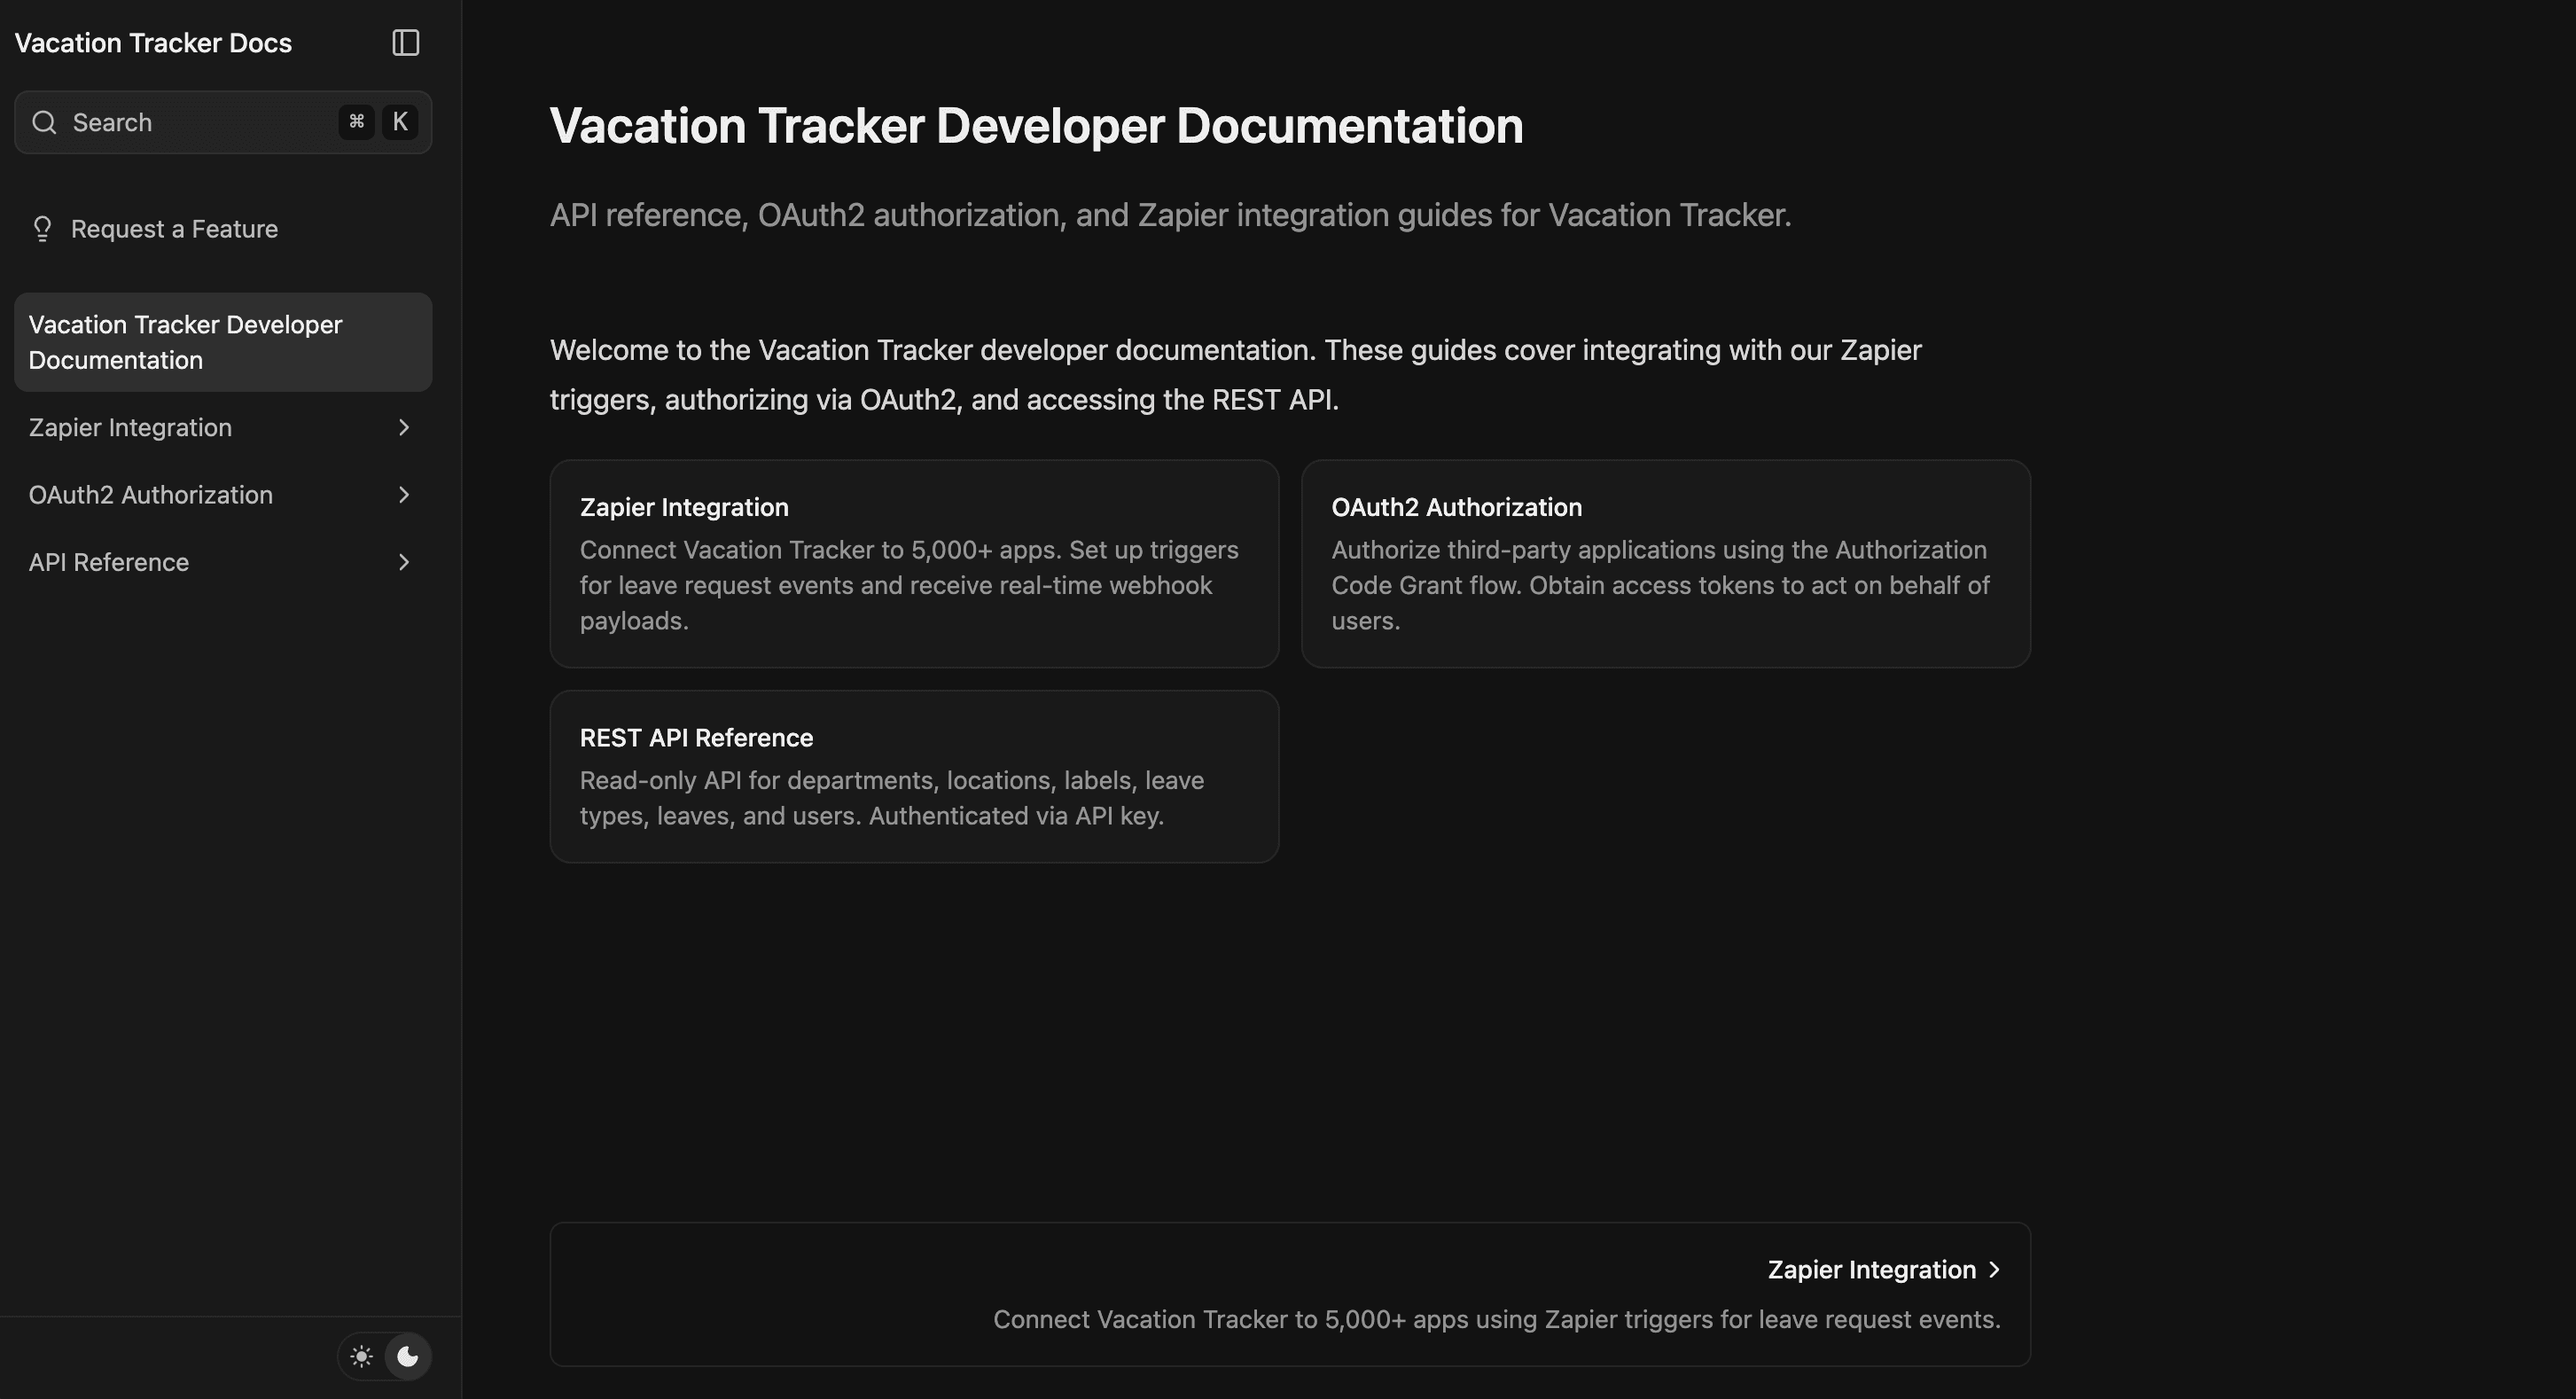Click the lightbulb icon beside Request a Feature
2576x1399 pixels.
[x=41, y=229]
